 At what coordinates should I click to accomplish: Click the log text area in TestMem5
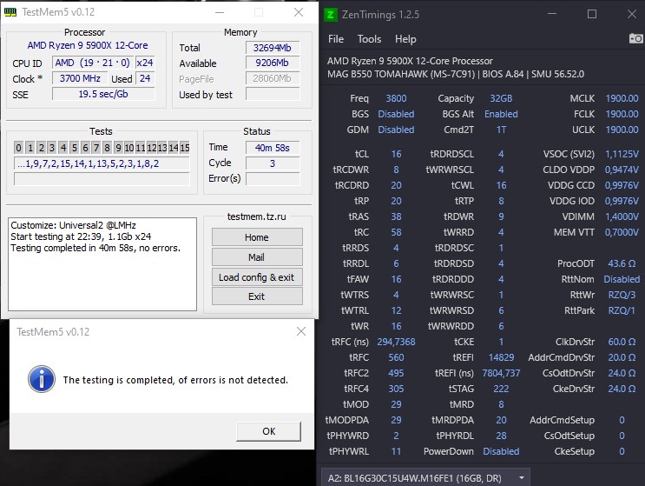pyautogui.click(x=102, y=264)
